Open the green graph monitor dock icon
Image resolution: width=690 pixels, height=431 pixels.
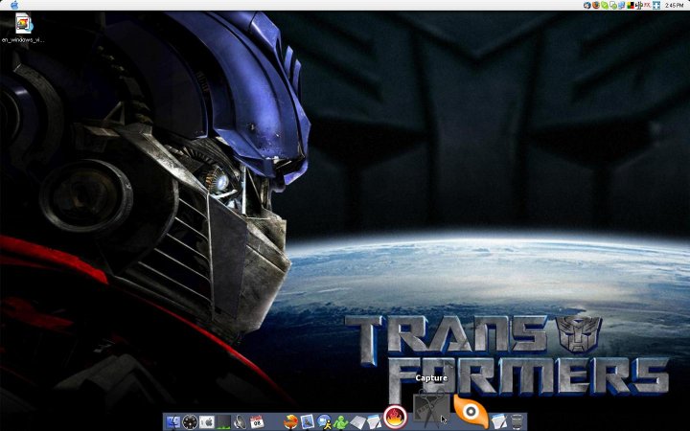tap(223, 422)
